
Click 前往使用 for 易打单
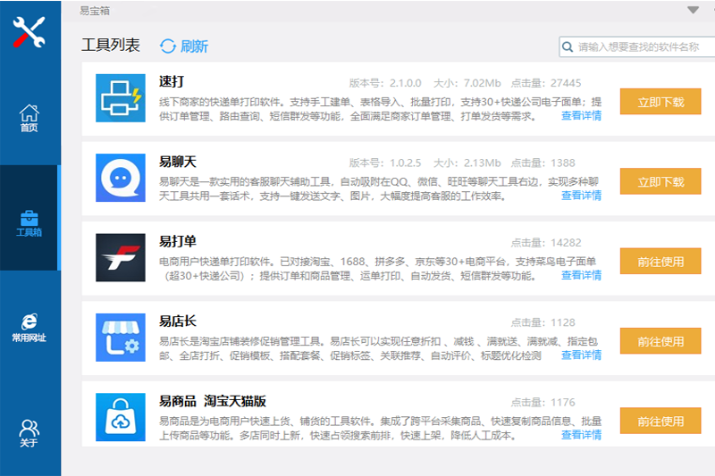660,262
